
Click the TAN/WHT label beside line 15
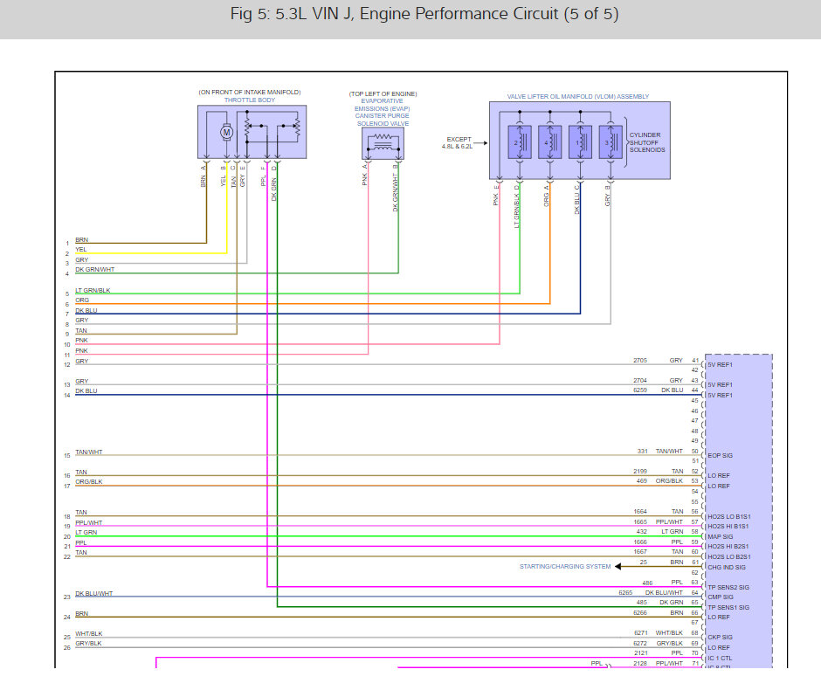tap(88, 452)
